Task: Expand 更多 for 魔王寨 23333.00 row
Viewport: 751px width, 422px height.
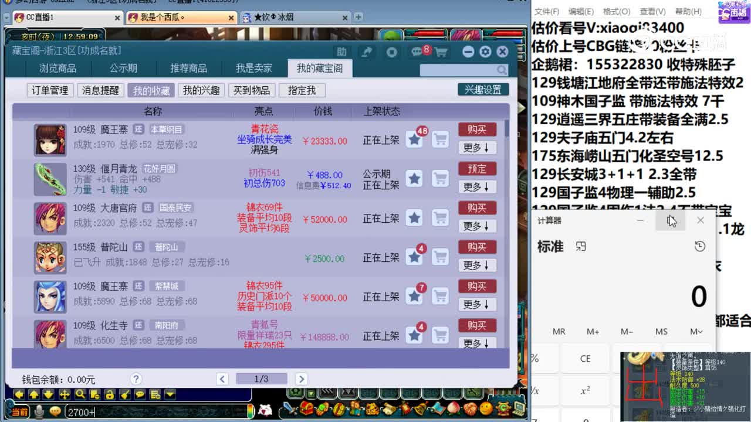Action: [x=477, y=147]
